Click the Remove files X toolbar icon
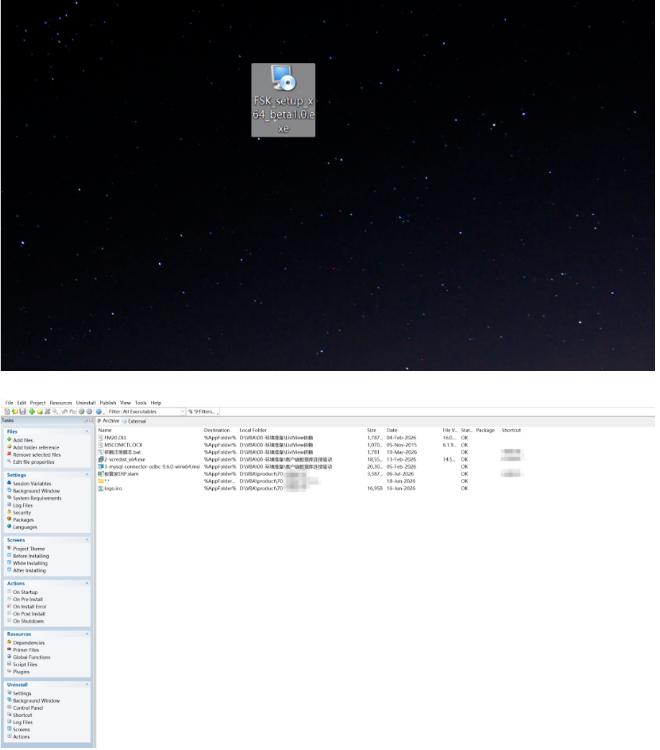660x750 pixels. [x=47, y=411]
